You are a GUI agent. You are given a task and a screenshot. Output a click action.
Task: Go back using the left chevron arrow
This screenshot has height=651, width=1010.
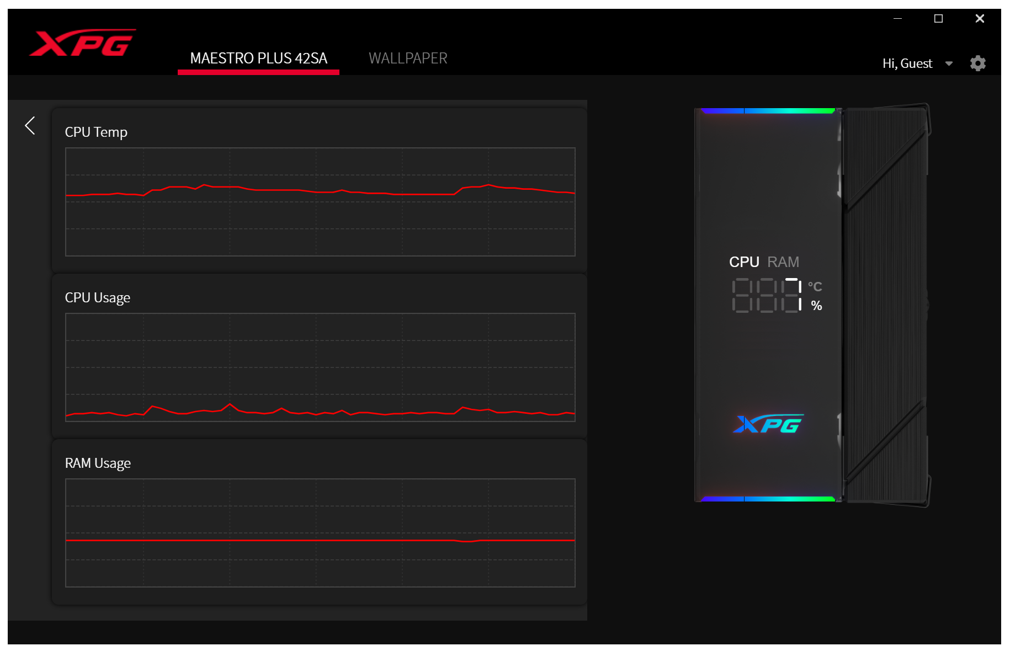tap(30, 126)
